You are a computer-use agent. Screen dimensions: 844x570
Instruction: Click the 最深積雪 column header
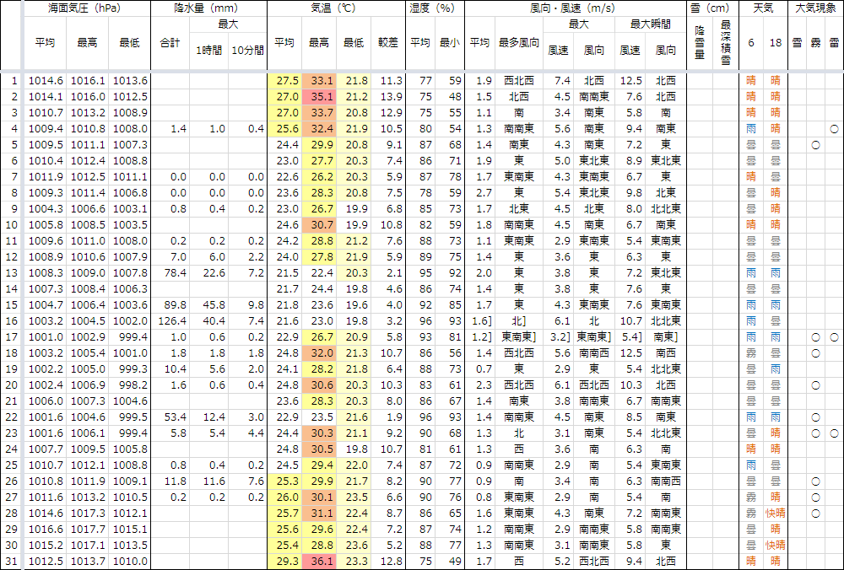726,38
